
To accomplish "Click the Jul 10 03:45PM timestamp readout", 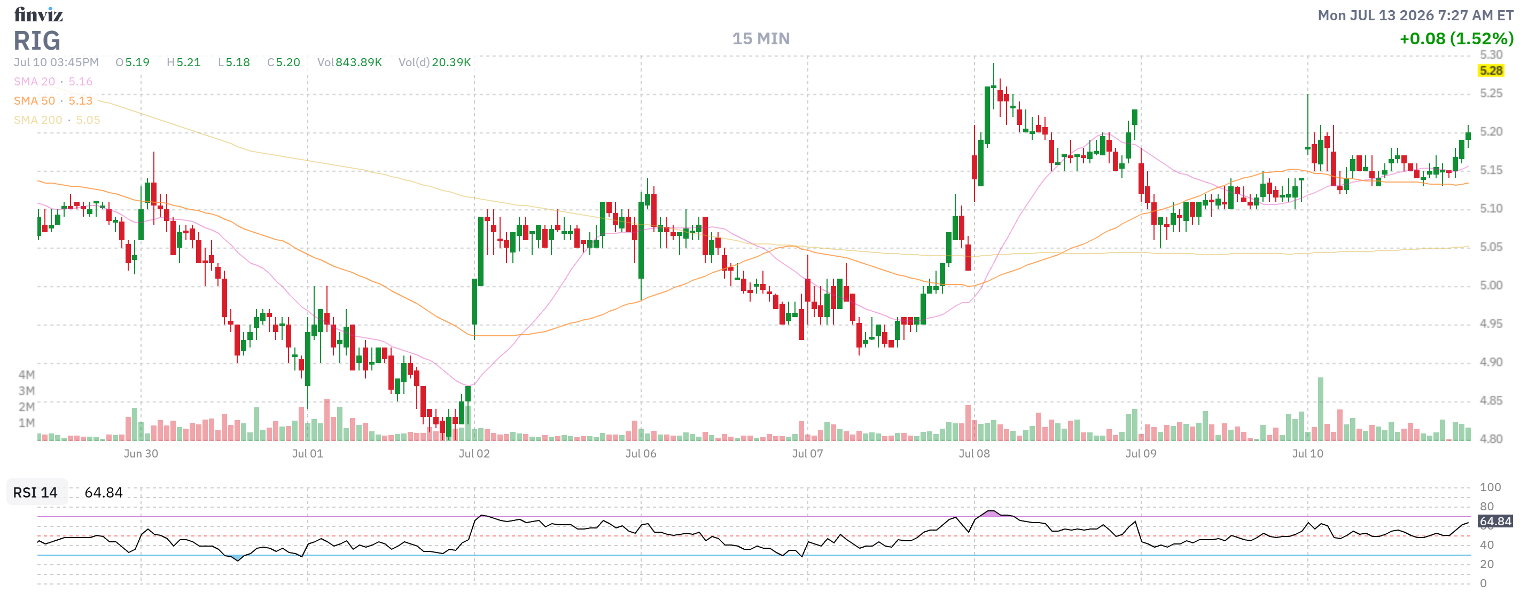I will (x=56, y=62).
